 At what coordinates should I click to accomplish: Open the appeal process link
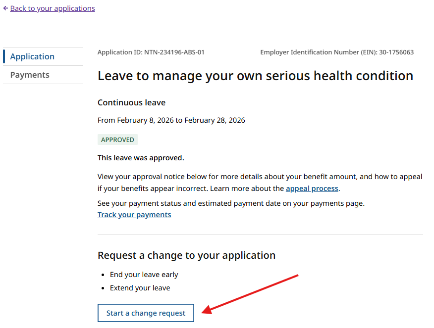tap(312, 188)
